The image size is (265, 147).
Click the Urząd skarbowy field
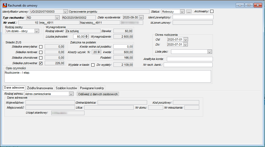click(x=68, y=113)
